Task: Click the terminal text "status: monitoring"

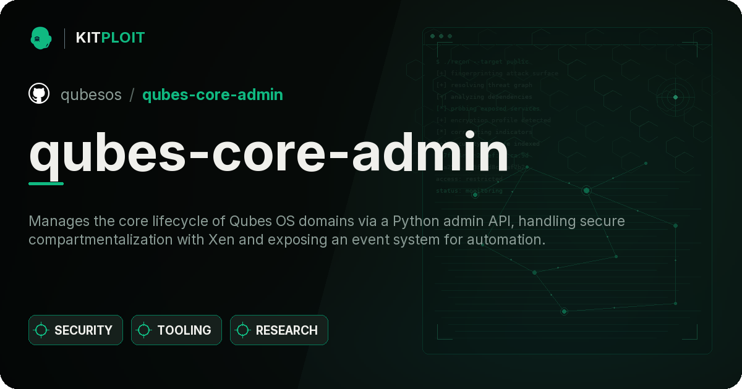Action: [x=469, y=191]
